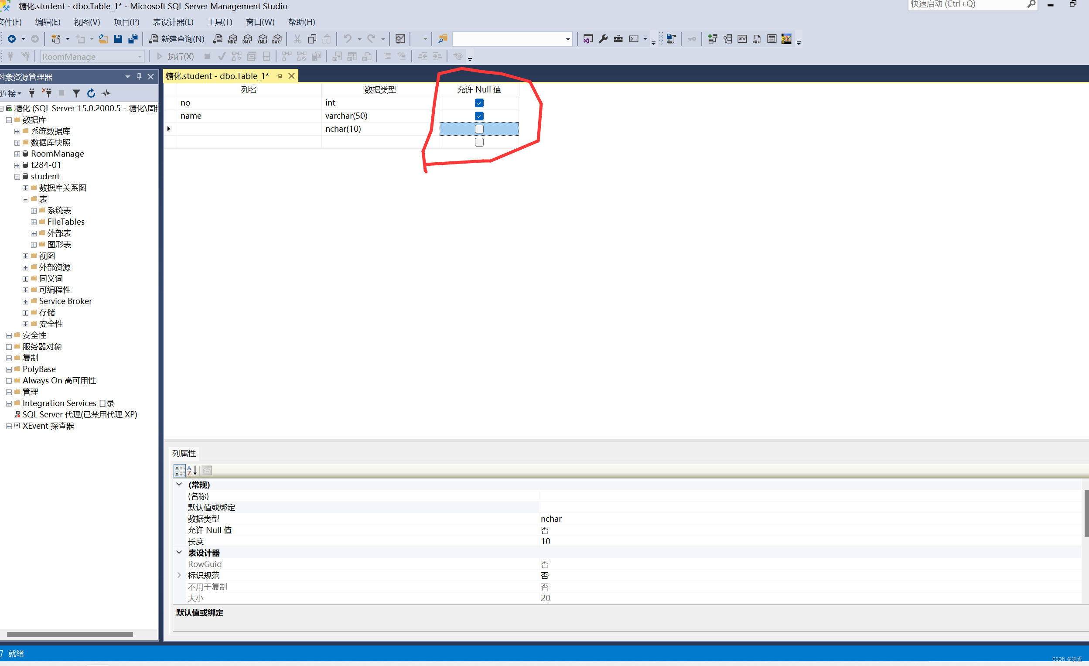Click the Generate Change Script icon
The width and height of the screenshot is (1089, 666).
tap(672, 39)
